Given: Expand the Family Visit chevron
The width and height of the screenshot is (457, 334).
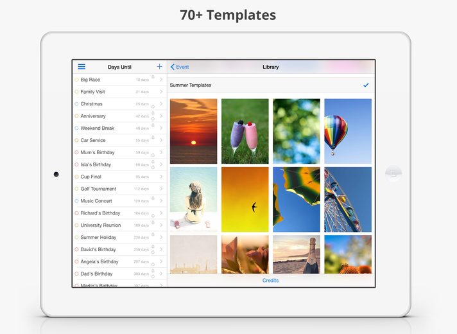Looking at the screenshot, I should click(x=161, y=92).
